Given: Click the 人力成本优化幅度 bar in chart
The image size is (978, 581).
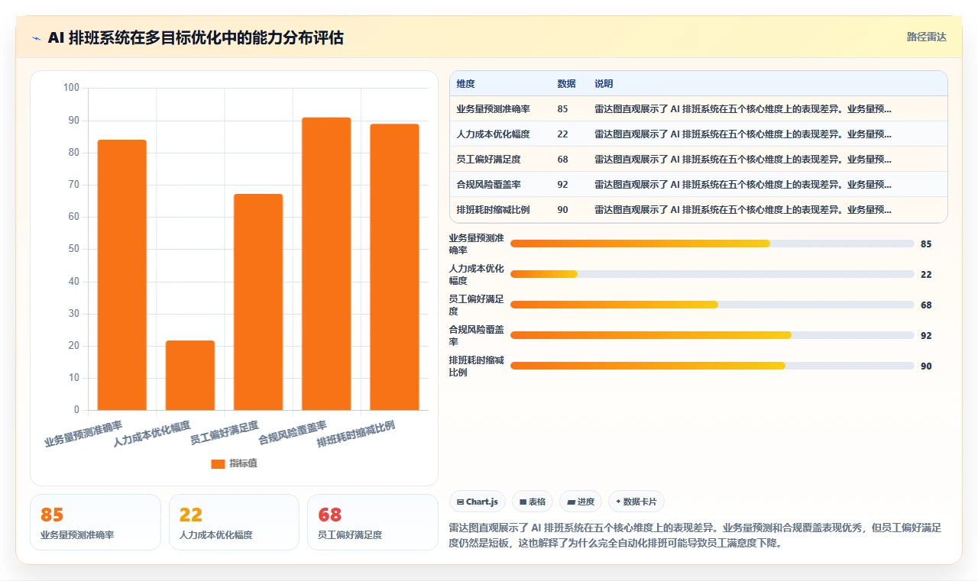Looking at the screenshot, I should point(190,375).
